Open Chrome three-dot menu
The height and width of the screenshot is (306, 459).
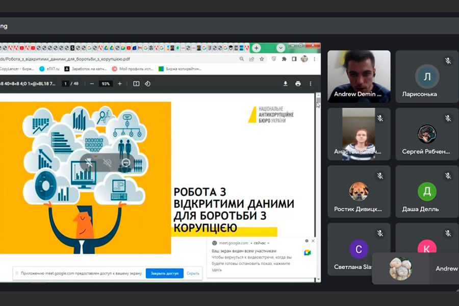(x=314, y=59)
